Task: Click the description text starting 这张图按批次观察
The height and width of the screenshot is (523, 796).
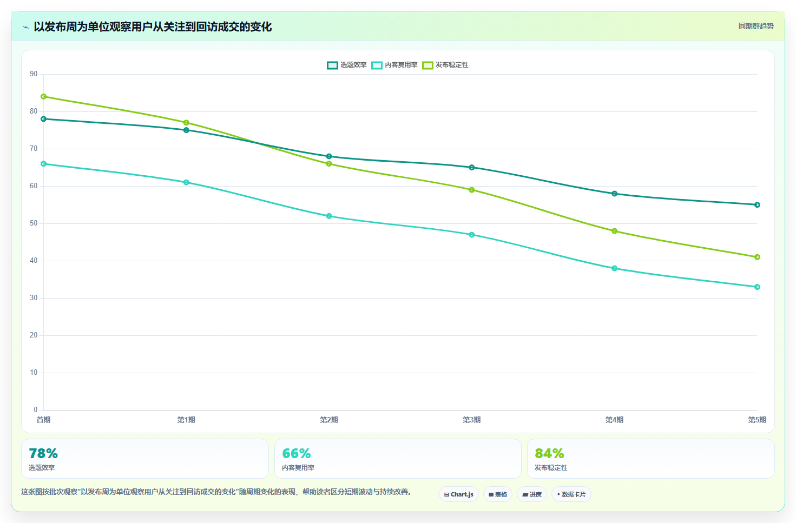Action: pyautogui.click(x=218, y=492)
